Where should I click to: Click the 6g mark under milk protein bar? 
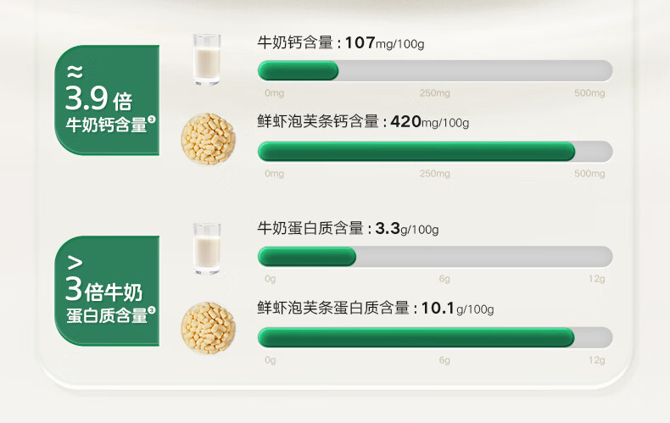coord(444,279)
